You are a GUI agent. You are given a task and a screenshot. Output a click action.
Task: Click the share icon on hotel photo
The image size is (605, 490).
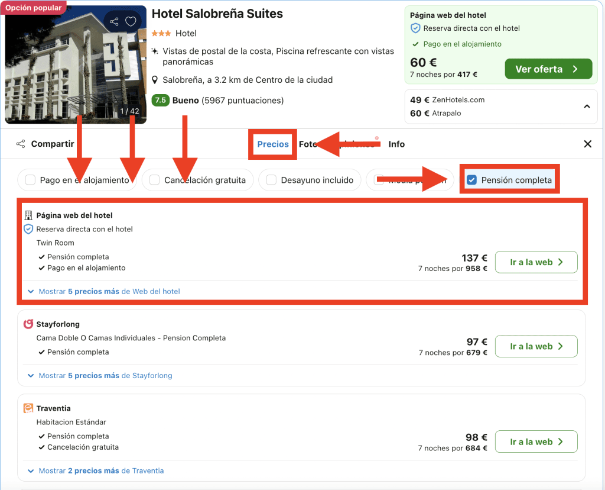click(x=115, y=22)
